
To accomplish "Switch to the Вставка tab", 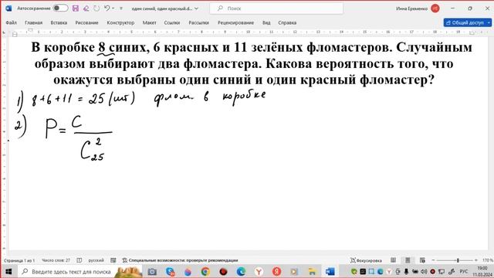I will click(59, 22).
